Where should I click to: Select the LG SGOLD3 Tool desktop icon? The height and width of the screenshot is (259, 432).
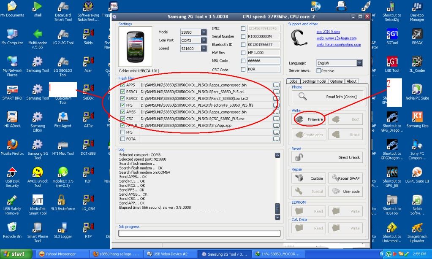(x=63, y=67)
